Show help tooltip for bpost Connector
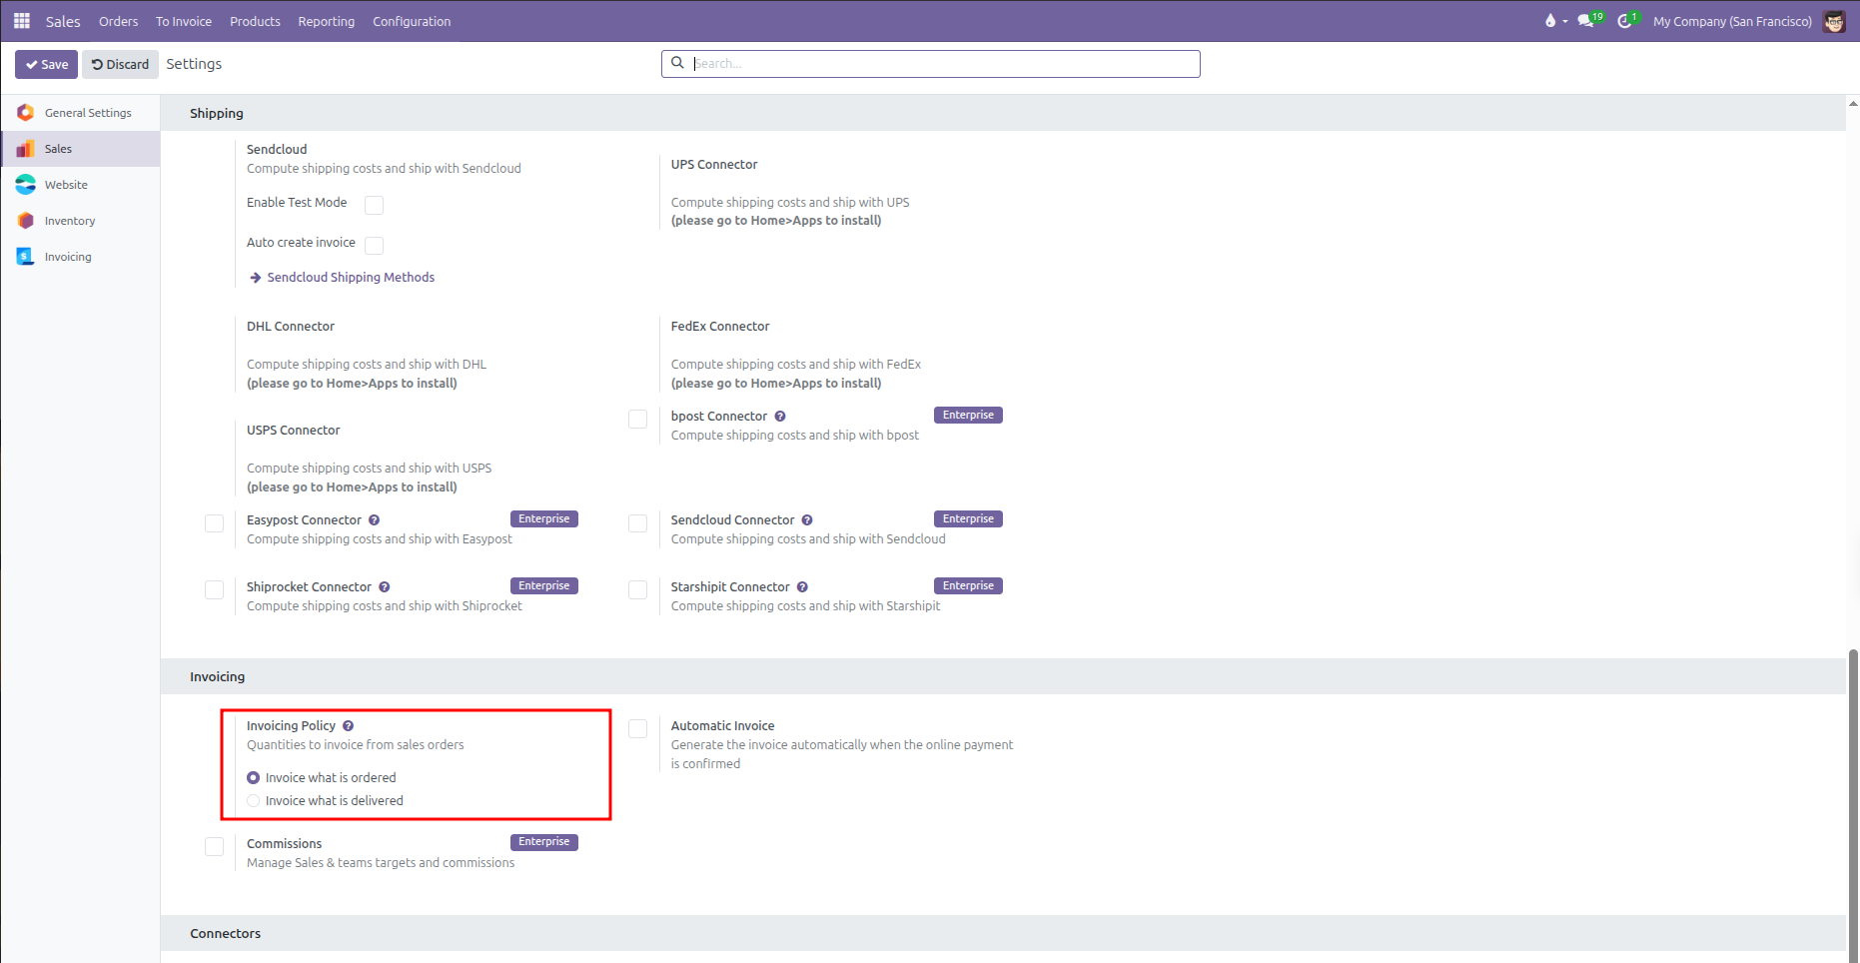 [780, 417]
